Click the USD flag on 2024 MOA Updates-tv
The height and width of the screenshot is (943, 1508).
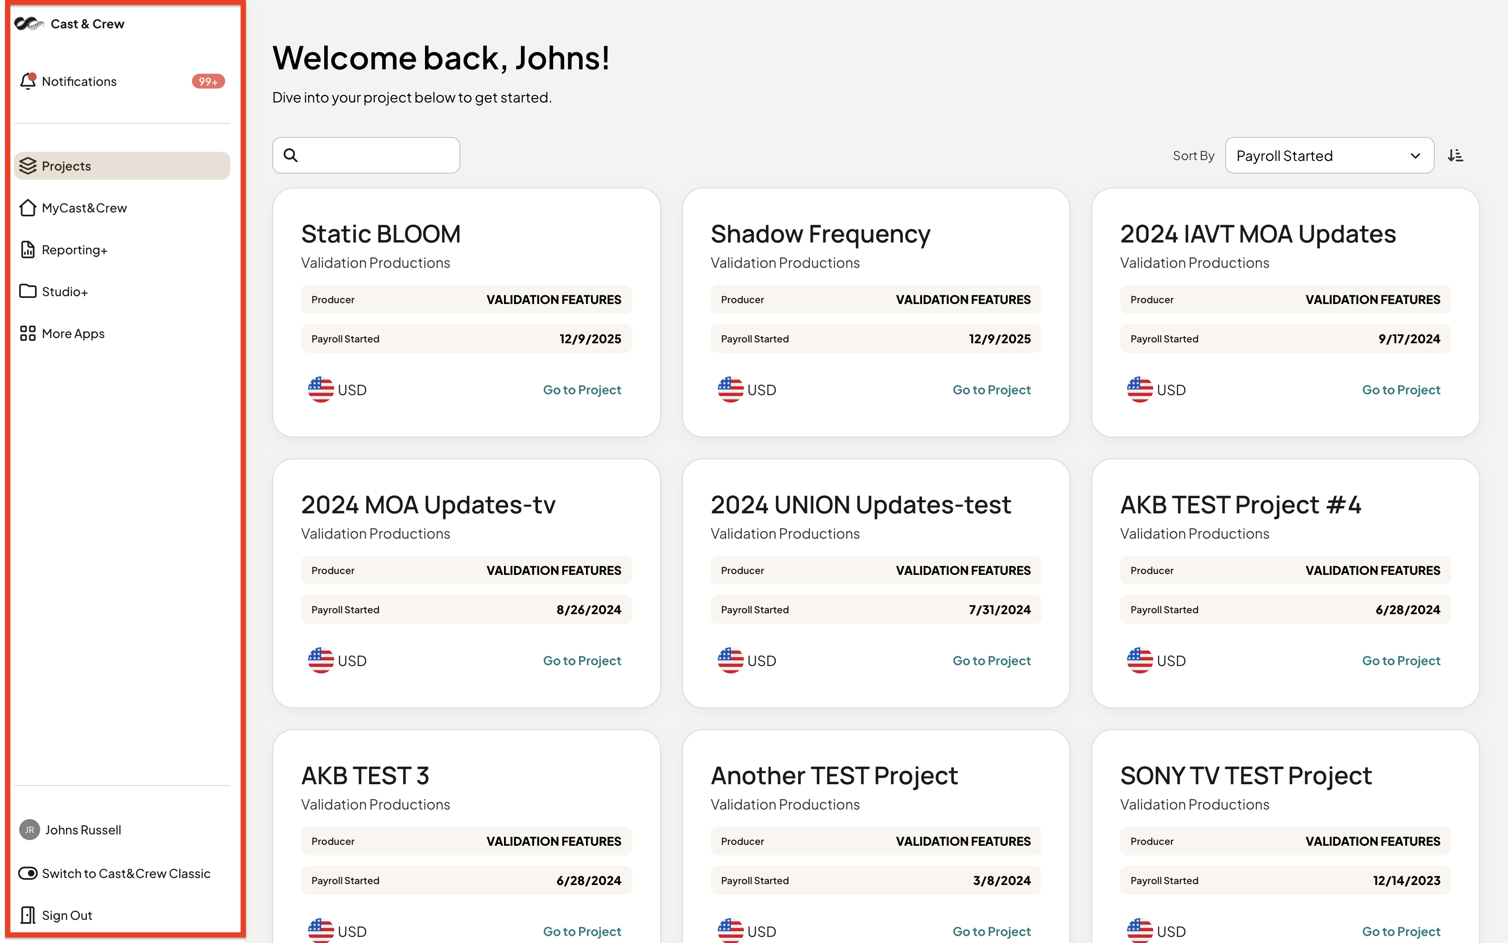tap(321, 660)
